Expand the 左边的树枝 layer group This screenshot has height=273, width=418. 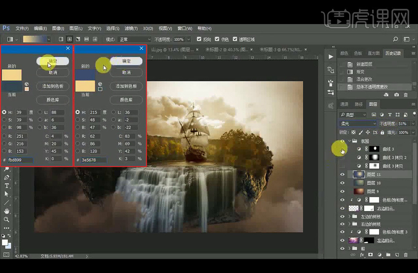pyautogui.click(x=349, y=216)
